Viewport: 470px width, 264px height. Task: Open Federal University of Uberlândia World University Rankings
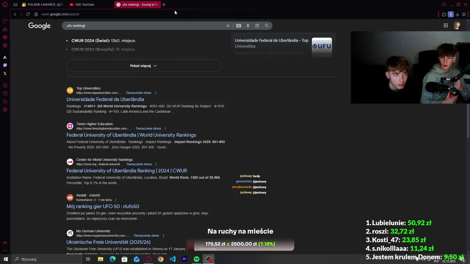tap(131, 135)
